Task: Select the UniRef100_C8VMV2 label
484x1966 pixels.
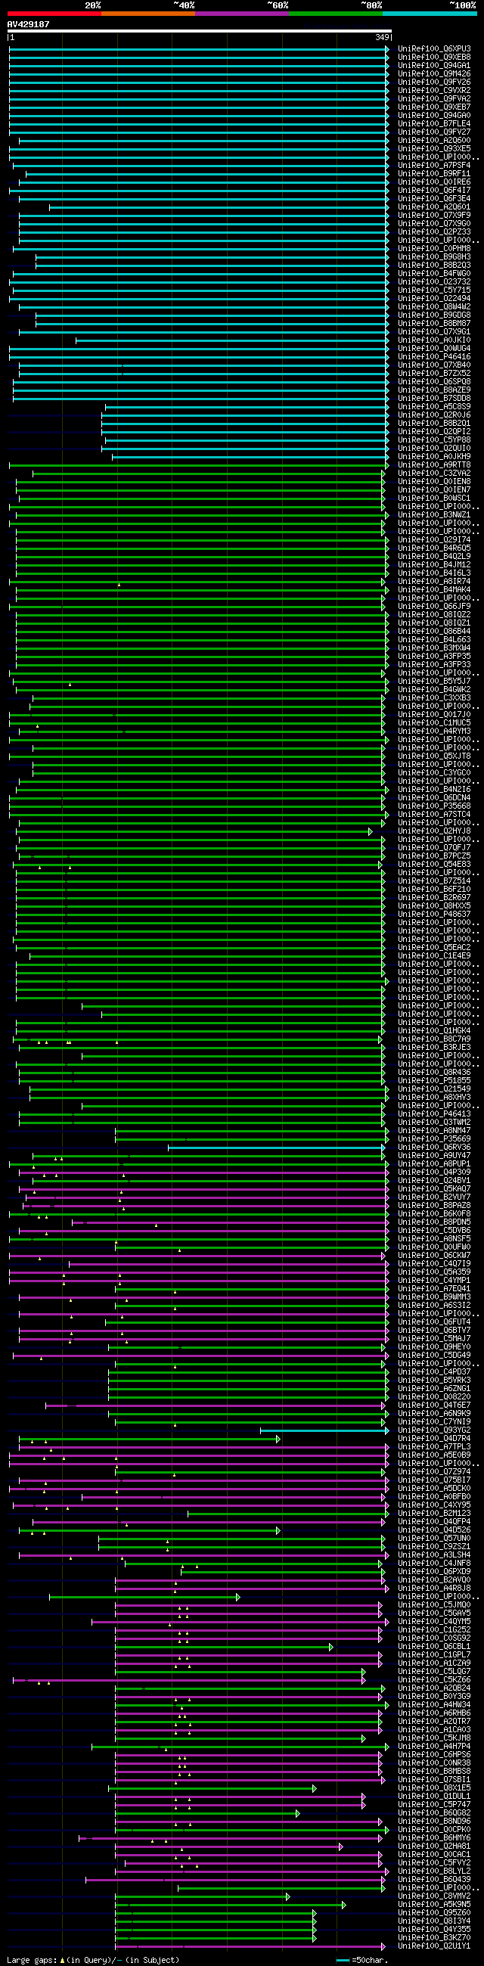Action: tap(434, 1896)
